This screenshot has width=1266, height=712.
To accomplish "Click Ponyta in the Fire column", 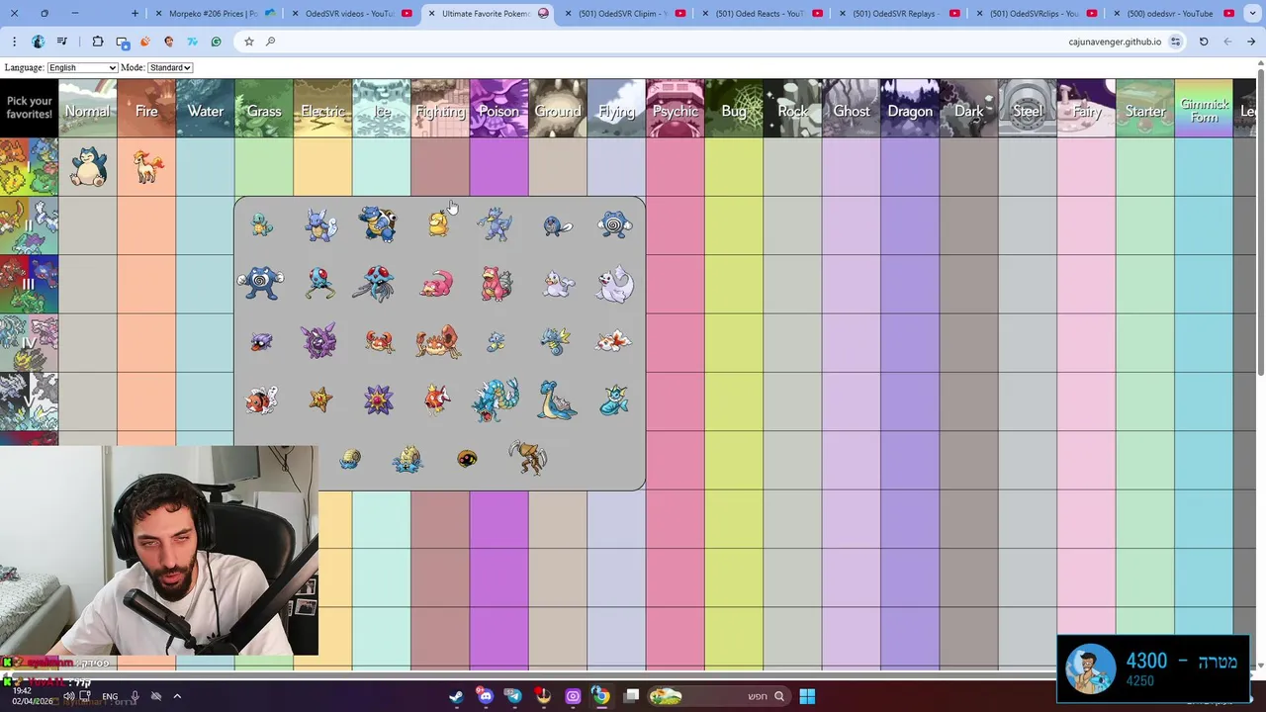I will (x=147, y=167).
